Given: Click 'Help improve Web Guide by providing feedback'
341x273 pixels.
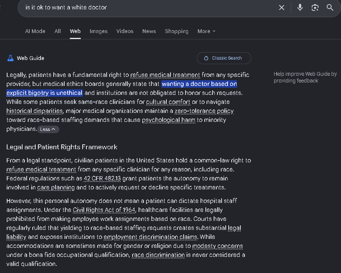Looking at the screenshot, I should pyautogui.click(x=305, y=77).
